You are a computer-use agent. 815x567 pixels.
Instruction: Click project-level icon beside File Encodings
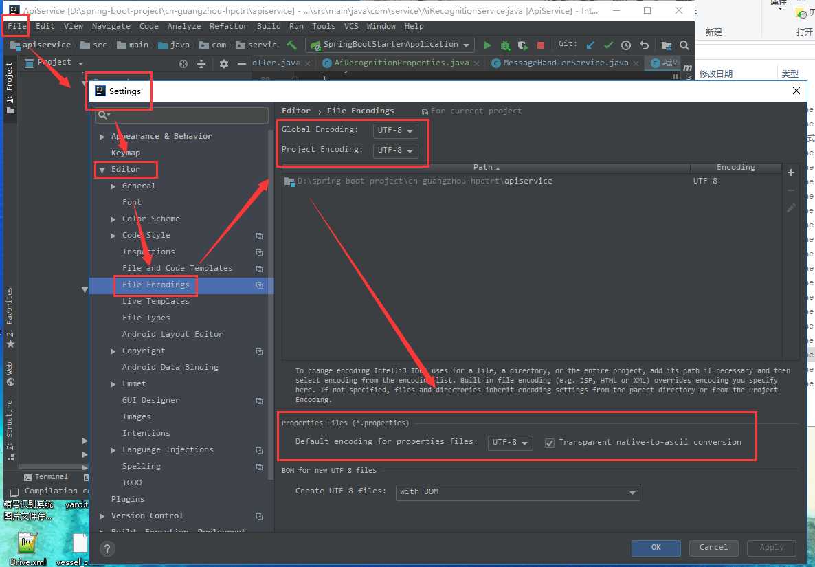[x=259, y=285]
